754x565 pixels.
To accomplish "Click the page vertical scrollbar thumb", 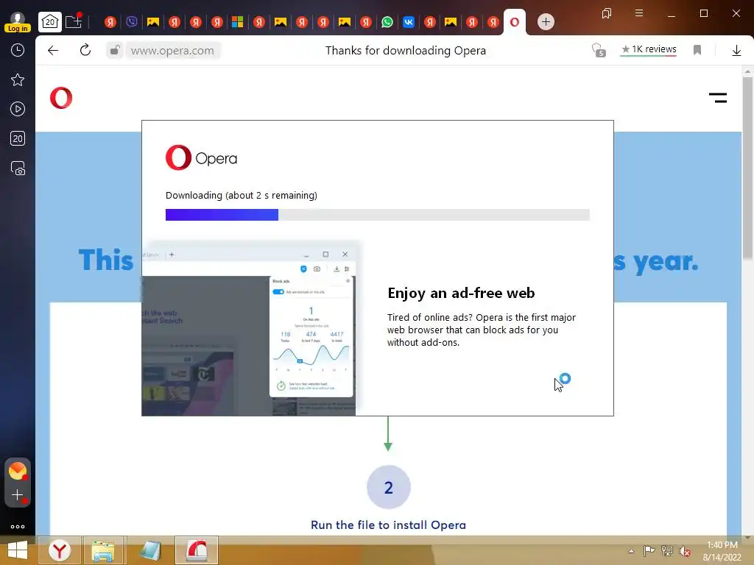I will pyautogui.click(x=747, y=168).
